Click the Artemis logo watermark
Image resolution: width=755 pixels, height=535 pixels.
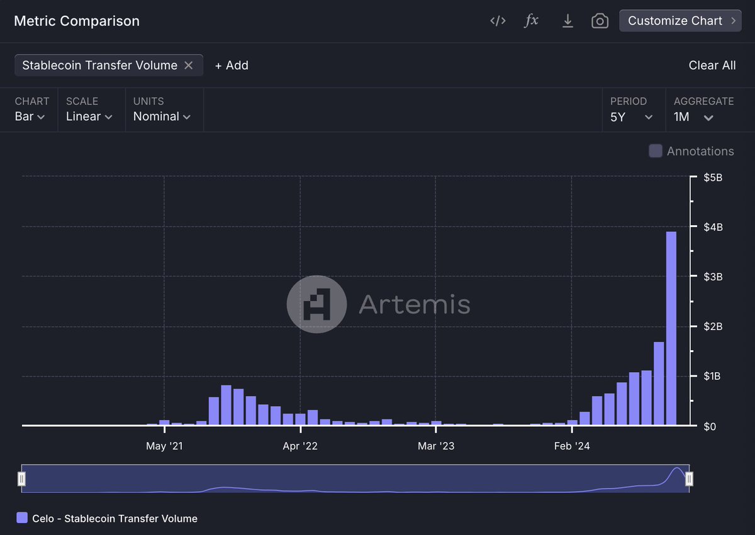pos(379,304)
